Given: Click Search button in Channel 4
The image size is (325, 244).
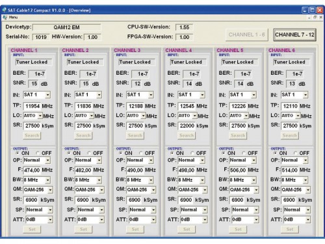Looking at the screenshot, I should coord(187,135).
